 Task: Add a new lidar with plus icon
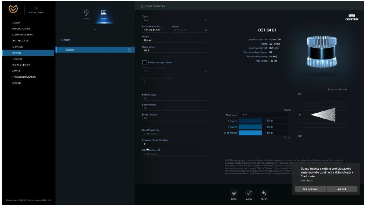tap(95, 29)
